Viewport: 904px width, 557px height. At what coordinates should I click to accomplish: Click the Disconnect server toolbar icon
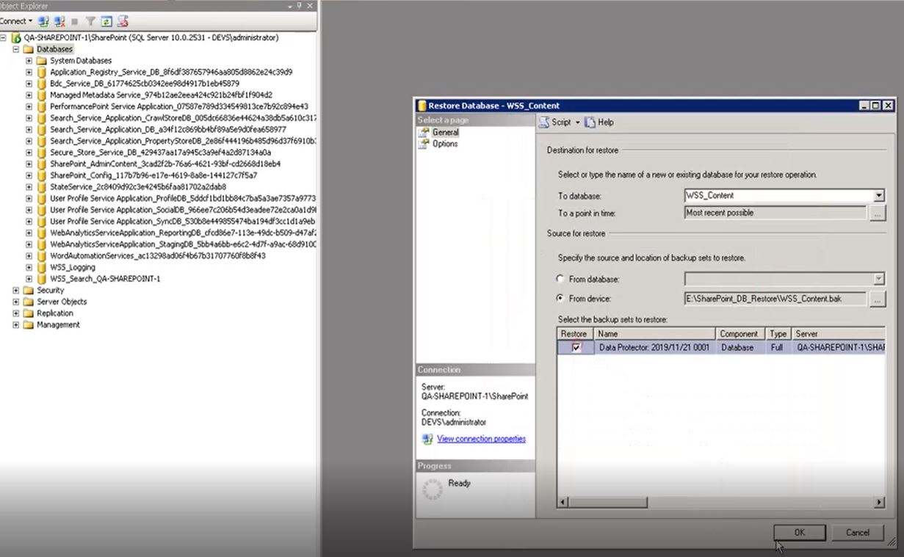click(59, 21)
